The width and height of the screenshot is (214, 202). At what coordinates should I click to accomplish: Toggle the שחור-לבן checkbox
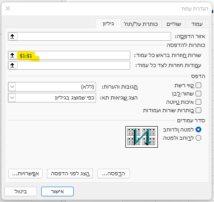(198, 94)
